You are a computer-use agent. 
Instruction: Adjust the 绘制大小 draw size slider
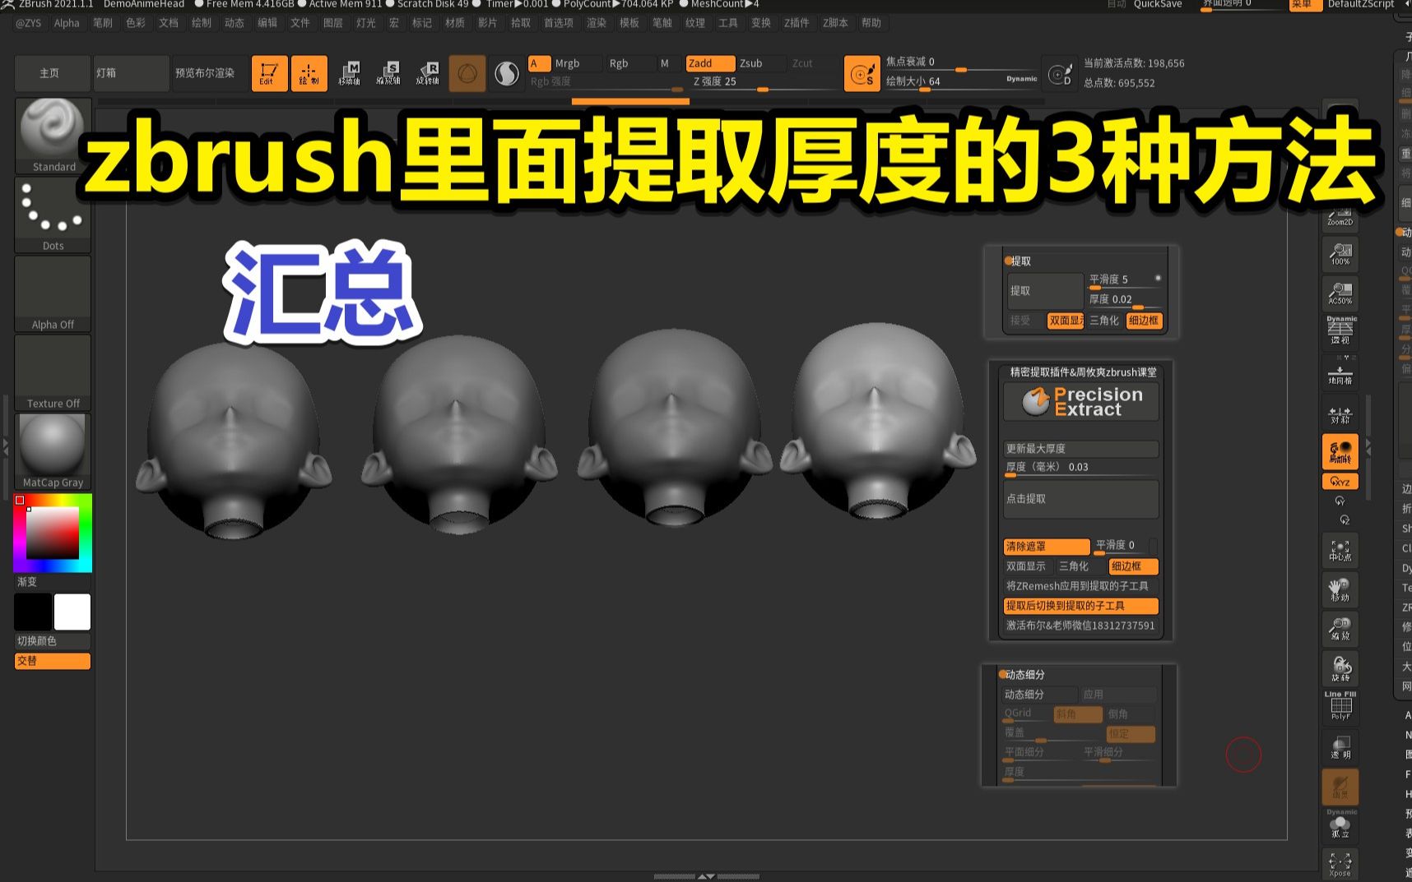point(961,82)
